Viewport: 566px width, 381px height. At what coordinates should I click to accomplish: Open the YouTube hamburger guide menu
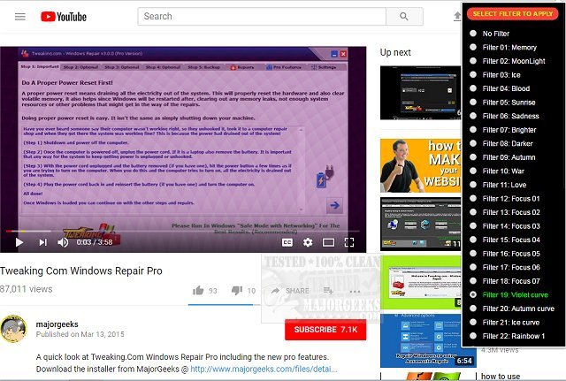click(x=20, y=17)
